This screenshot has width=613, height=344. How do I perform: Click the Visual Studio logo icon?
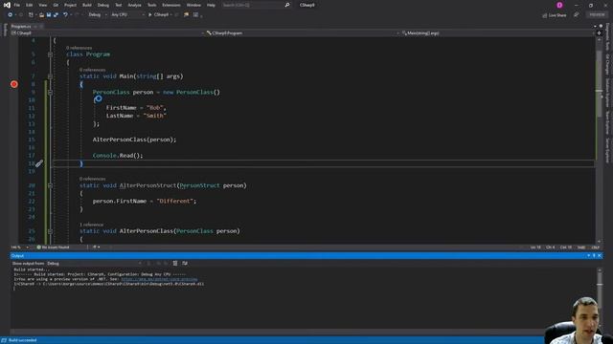(7, 5)
